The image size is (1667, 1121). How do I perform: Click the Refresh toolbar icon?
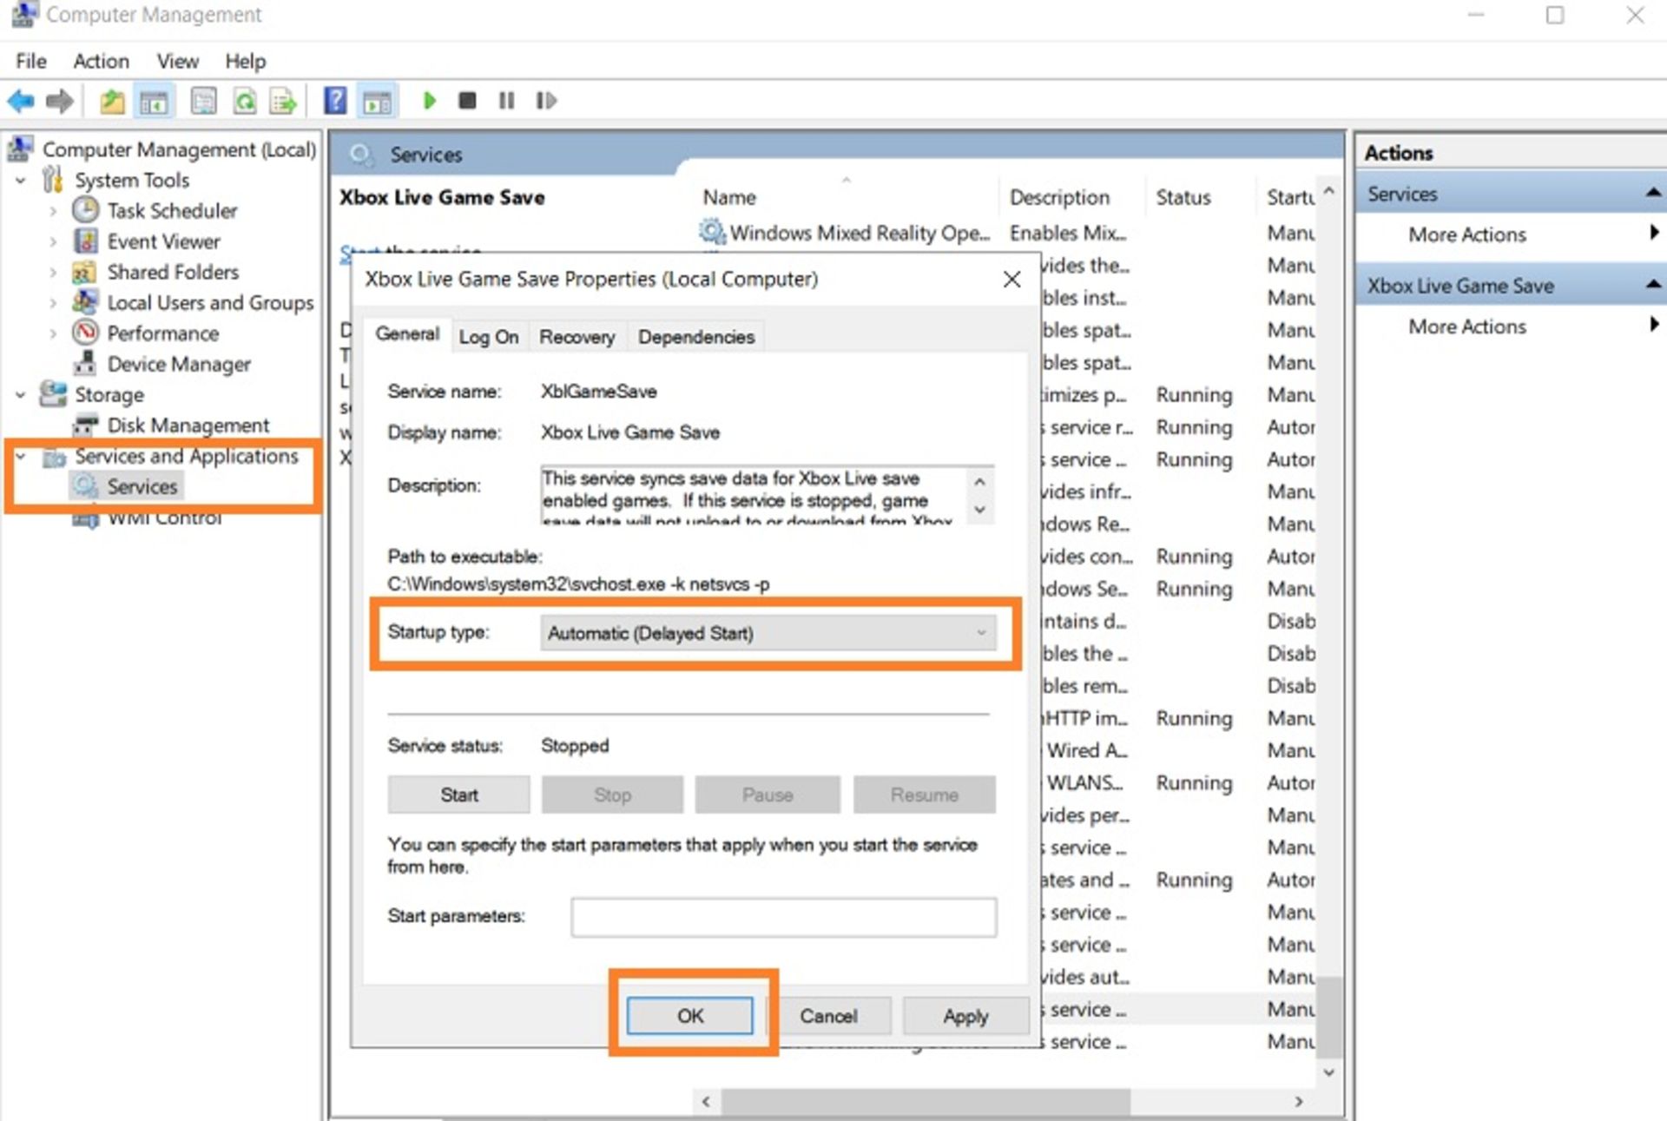pos(245,101)
